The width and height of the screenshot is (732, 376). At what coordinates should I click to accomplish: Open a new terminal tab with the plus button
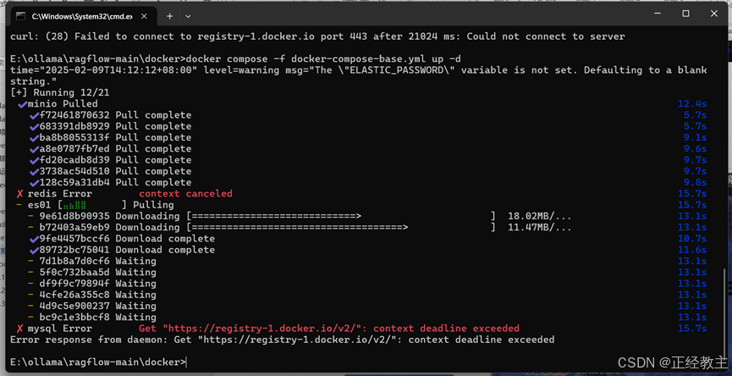click(169, 16)
